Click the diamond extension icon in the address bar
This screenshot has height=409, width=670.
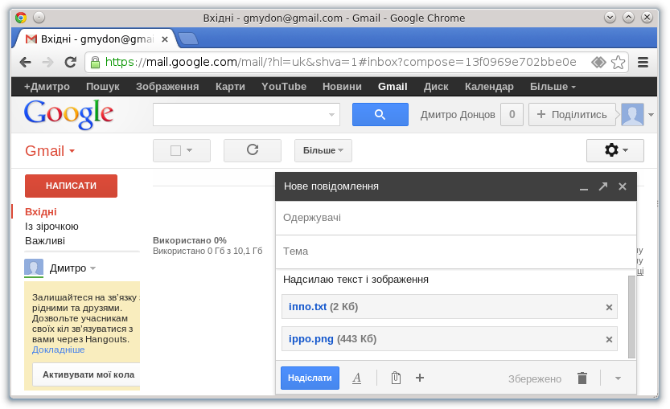[598, 63]
